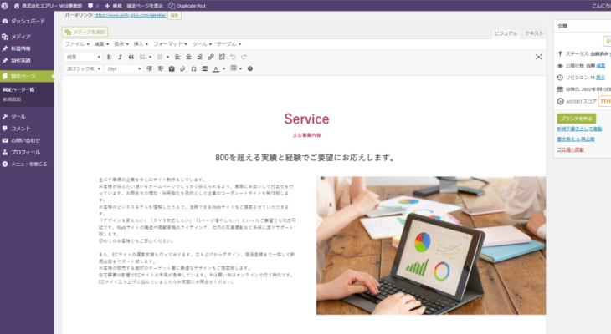The height and width of the screenshot is (334, 611).
Task: Collapse sidebar with メニューを閉じる
Action: [27, 164]
